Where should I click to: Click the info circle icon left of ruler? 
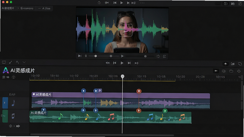(13, 77)
